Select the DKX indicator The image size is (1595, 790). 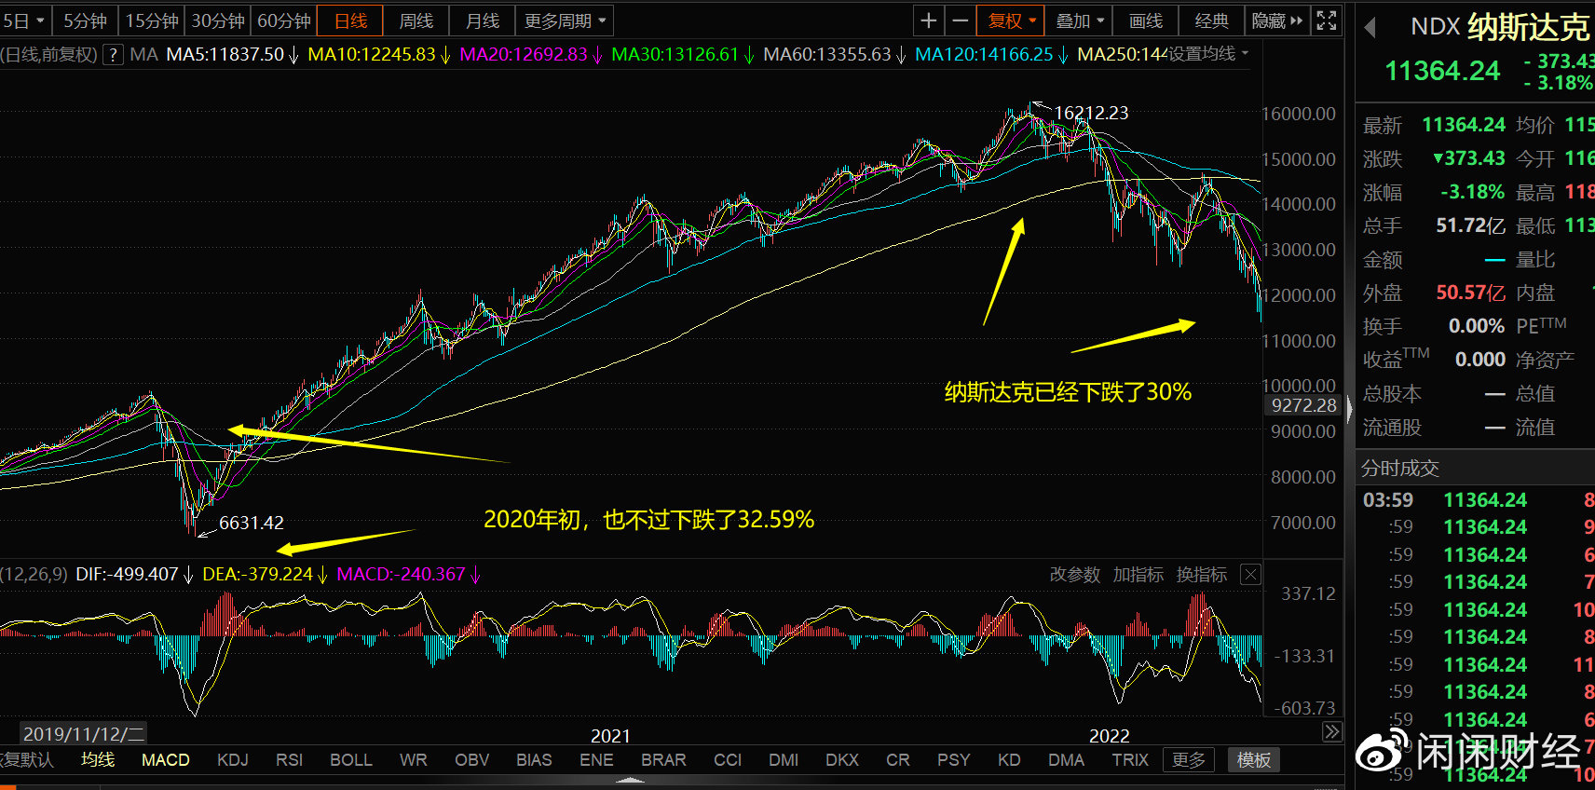pos(842,760)
